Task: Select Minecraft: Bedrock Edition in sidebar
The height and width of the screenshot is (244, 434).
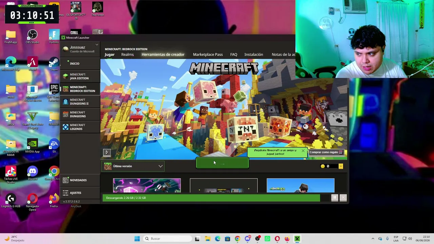Action: tap(80, 89)
